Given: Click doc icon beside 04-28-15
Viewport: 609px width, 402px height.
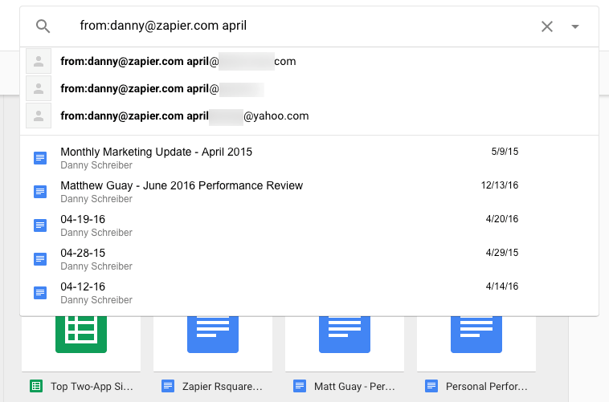Looking at the screenshot, I should 40,259.
